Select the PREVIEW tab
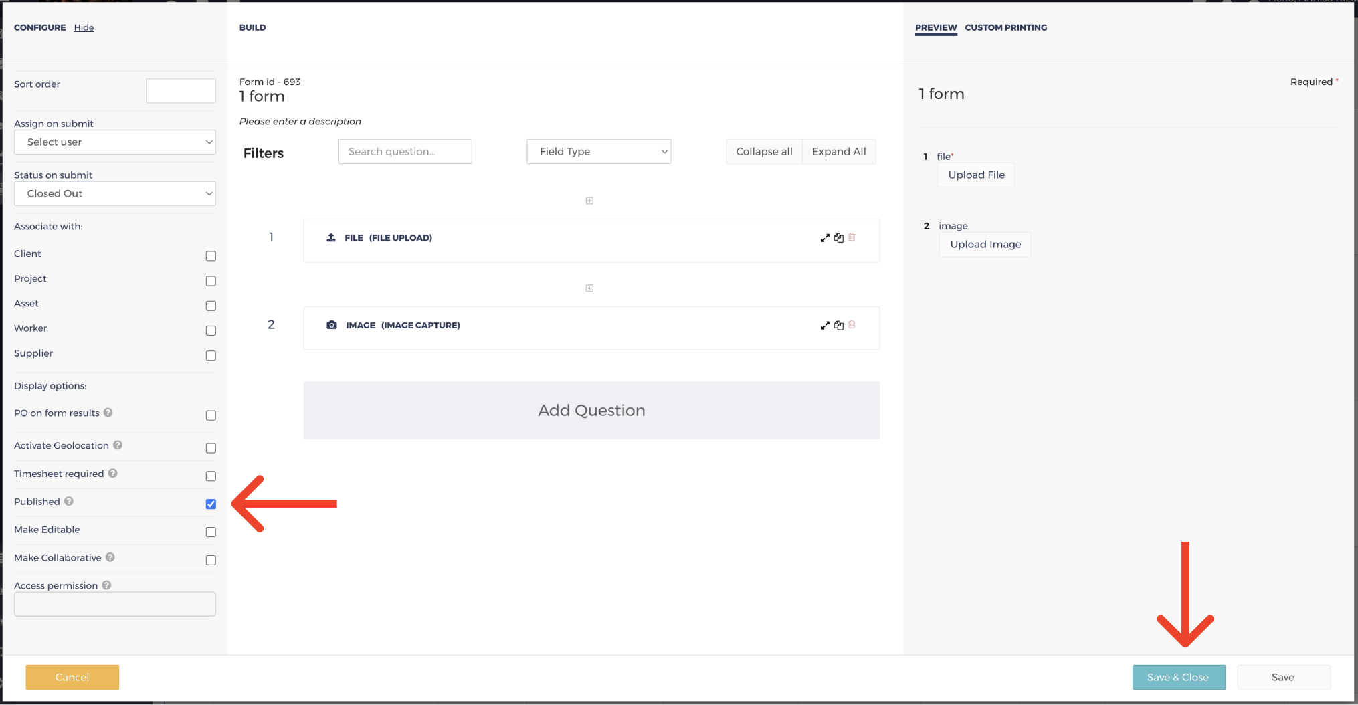This screenshot has height=705, width=1358. tap(936, 27)
